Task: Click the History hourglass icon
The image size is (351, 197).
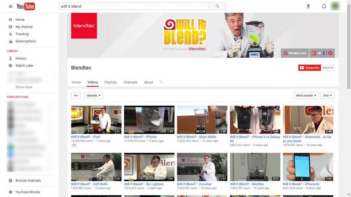Action: point(11,58)
